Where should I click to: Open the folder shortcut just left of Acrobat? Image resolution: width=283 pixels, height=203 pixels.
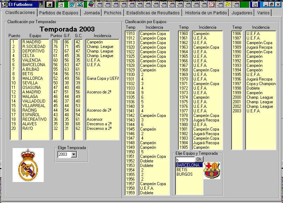pyautogui.click(x=204, y=4)
